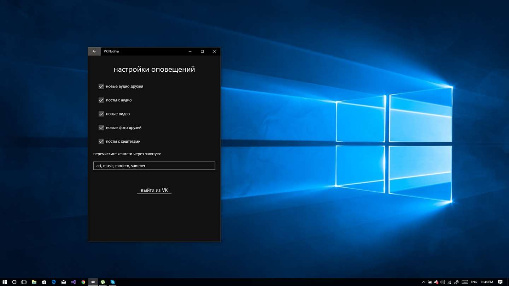This screenshot has width=509, height=286.
Task: Open Task View from the taskbar
Action: tap(24, 282)
